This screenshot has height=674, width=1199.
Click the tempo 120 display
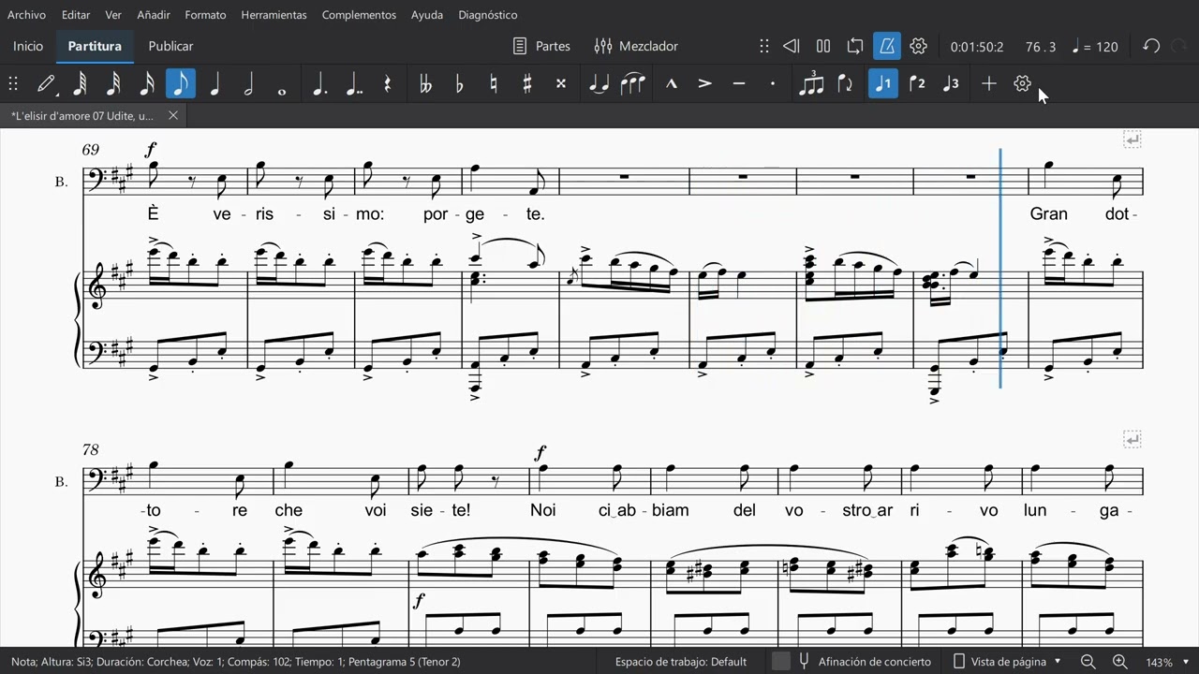(x=1095, y=47)
